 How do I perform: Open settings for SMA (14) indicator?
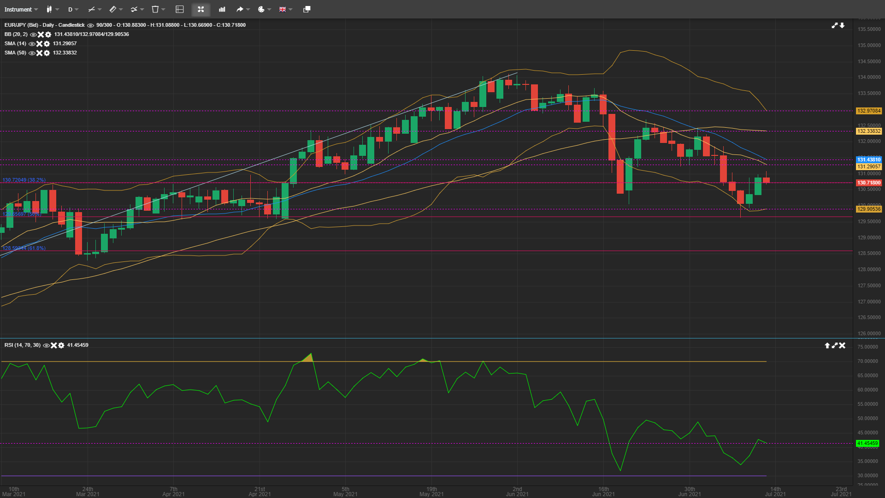(47, 44)
